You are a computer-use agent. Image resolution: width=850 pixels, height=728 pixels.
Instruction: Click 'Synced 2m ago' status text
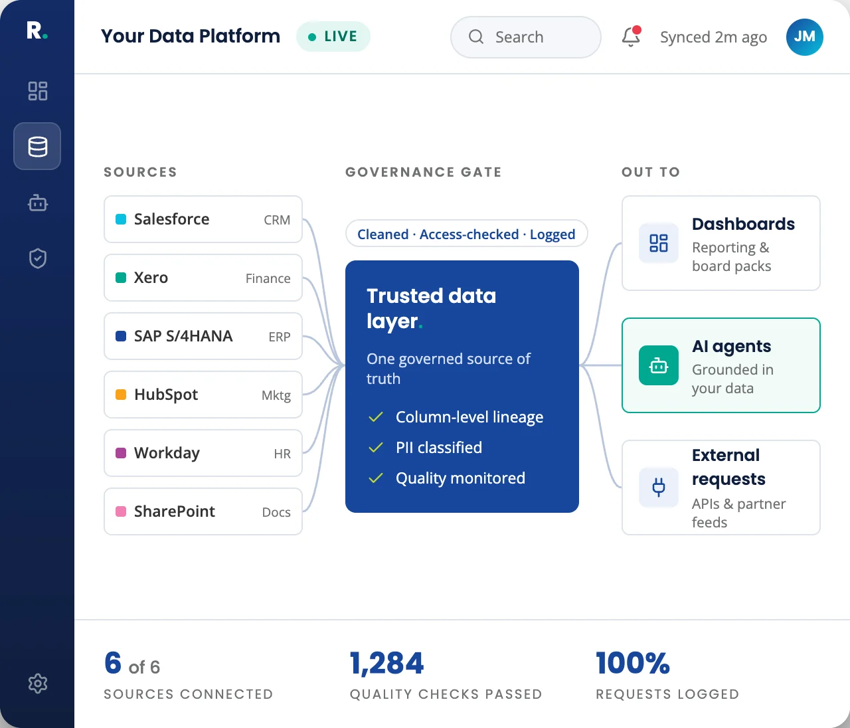click(713, 37)
